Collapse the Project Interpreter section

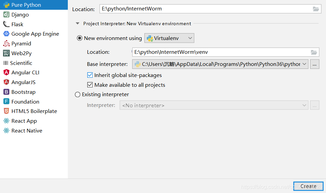tap(78, 24)
